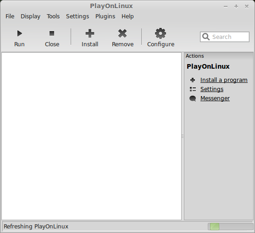
Task: Open the Plugins menu
Action: (105, 16)
